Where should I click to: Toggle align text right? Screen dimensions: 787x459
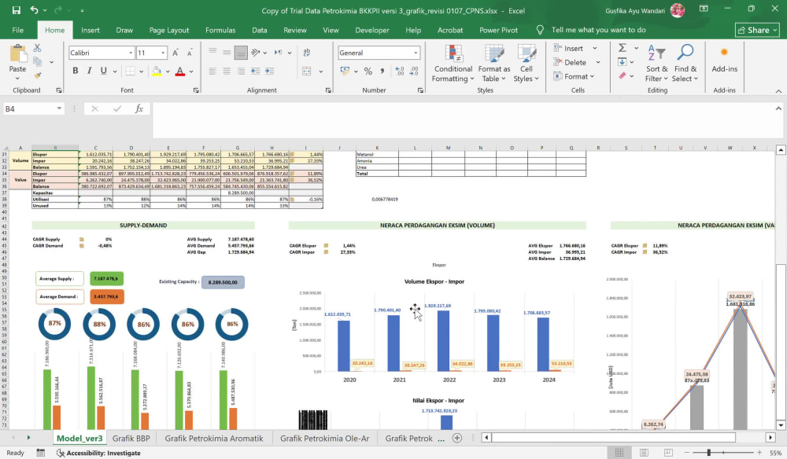coord(241,72)
